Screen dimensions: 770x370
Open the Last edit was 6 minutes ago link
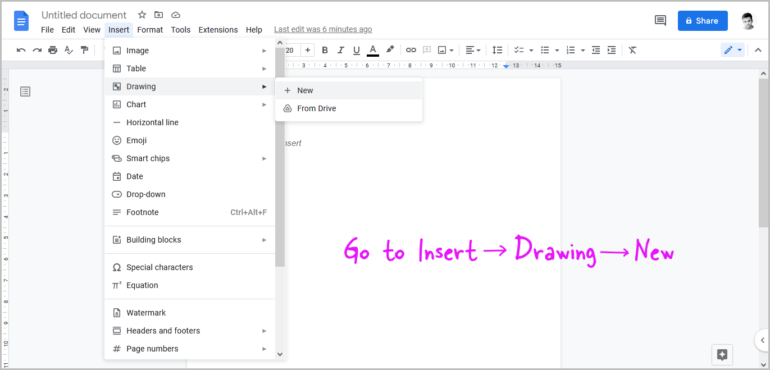(323, 29)
